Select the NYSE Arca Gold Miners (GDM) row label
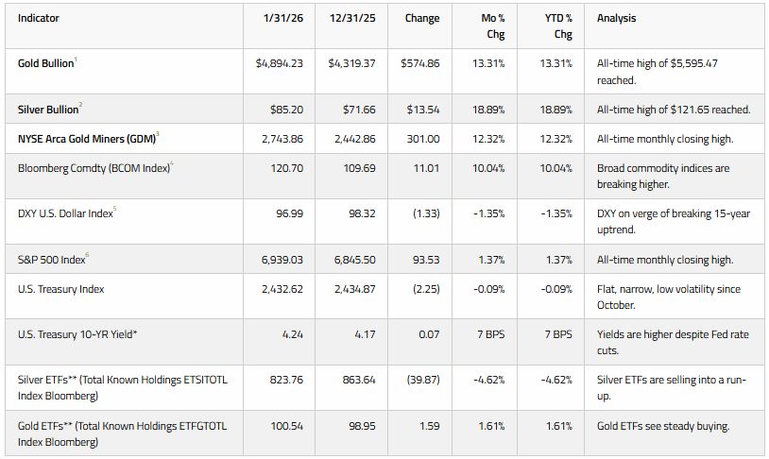This screenshot has width=769, height=459. click(87, 139)
